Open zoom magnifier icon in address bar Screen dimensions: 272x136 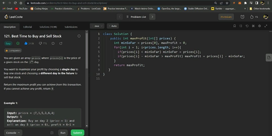[x=216, y=3]
